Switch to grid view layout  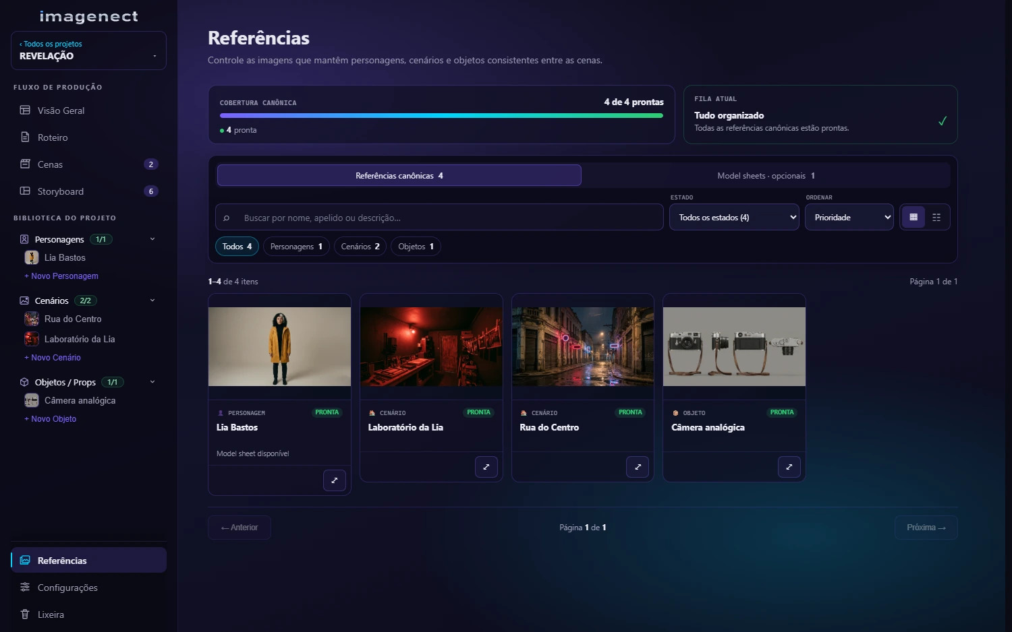(x=913, y=217)
